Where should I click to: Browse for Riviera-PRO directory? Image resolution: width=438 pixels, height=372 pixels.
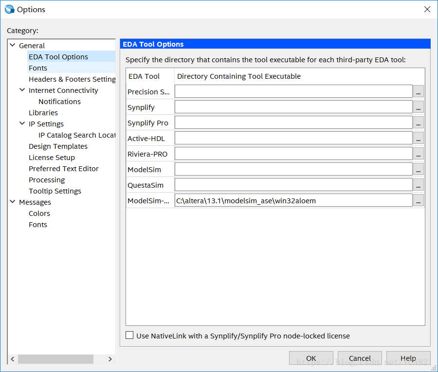[418, 154]
